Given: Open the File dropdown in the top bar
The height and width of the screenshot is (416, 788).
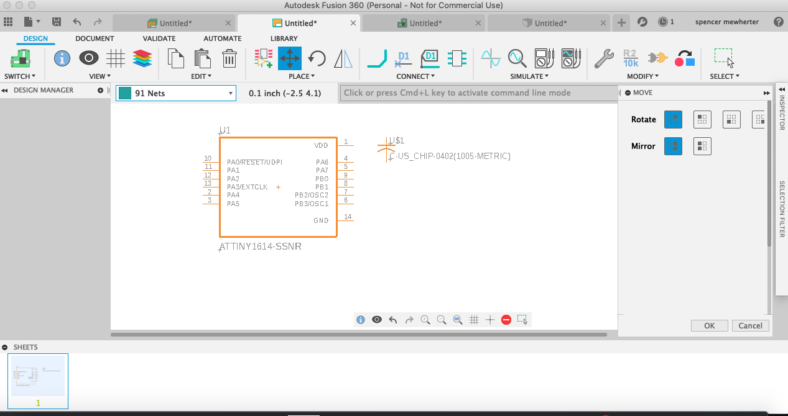Looking at the screenshot, I should coord(31,22).
